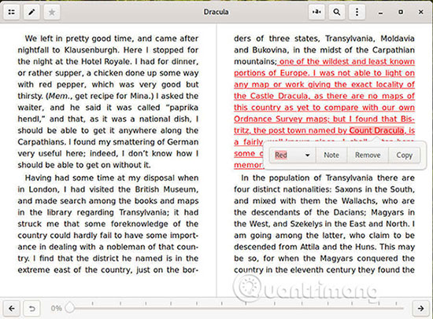Screen dimensions: 433x319
Task: Go to the previous page arrow
Action: 12,308
